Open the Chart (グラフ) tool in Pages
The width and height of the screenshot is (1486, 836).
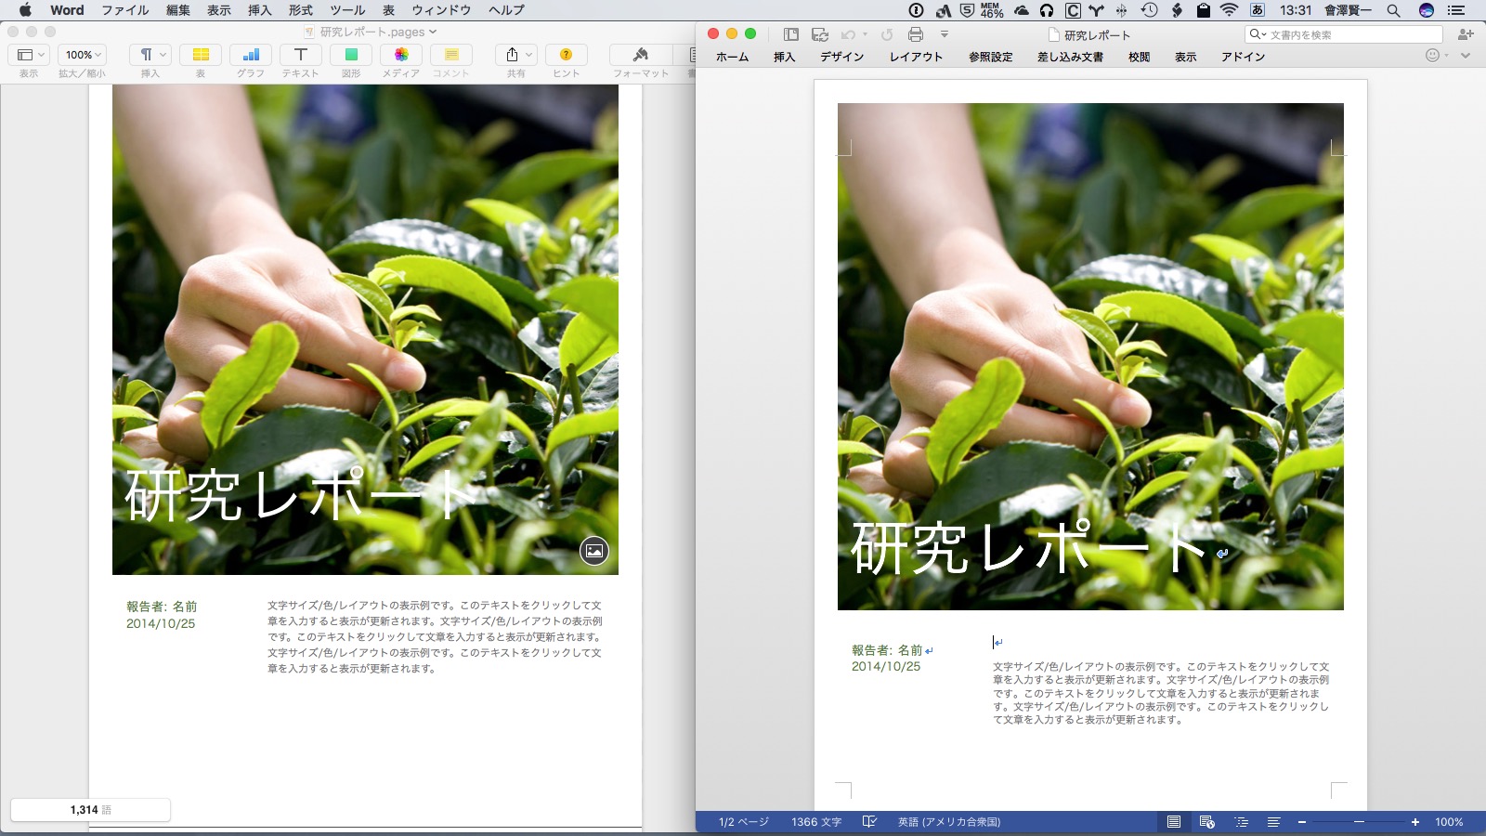pos(251,54)
